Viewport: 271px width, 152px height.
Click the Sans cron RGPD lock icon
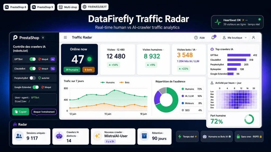238,136
